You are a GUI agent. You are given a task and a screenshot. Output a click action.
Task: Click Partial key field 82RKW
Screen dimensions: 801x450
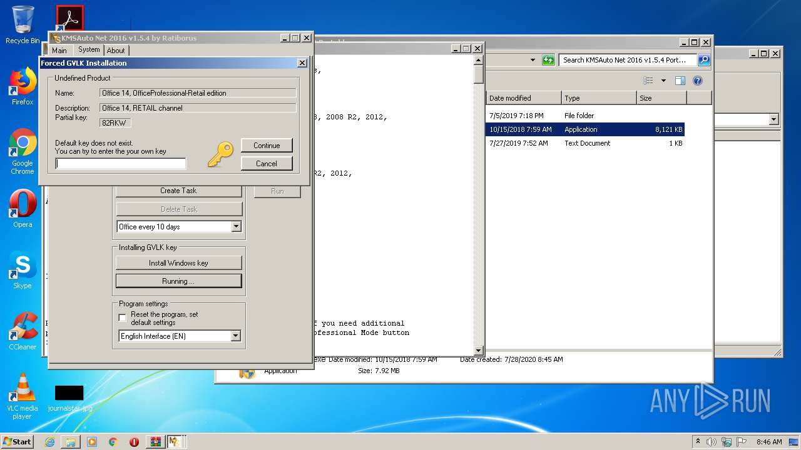tap(116, 123)
